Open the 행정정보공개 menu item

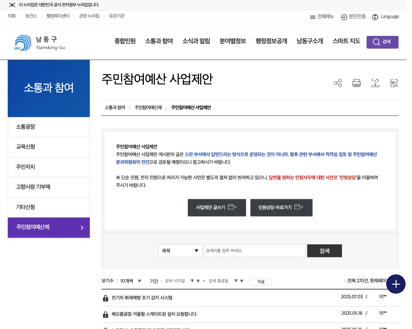pos(271,41)
